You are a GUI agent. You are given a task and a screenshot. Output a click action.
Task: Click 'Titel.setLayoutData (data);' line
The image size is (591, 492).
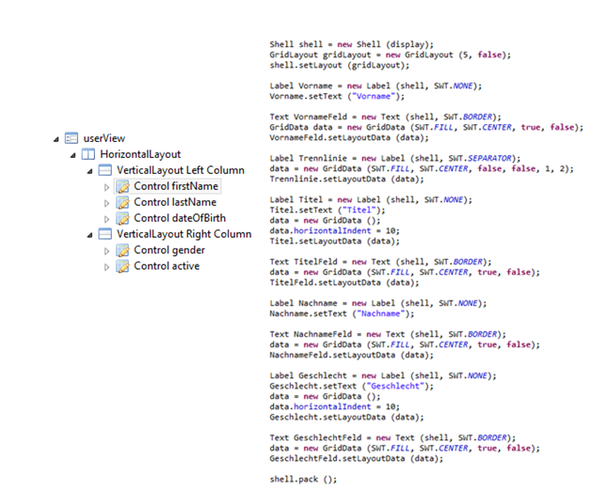(x=335, y=241)
